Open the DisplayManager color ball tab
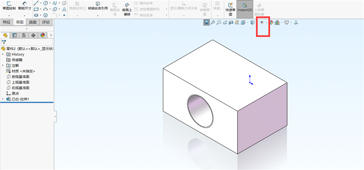 [42, 35]
